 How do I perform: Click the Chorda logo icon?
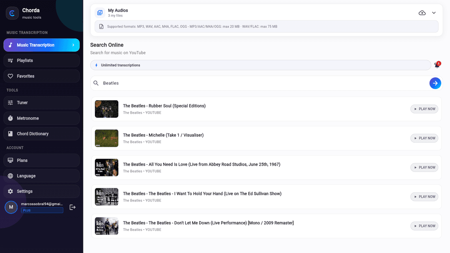click(x=12, y=13)
